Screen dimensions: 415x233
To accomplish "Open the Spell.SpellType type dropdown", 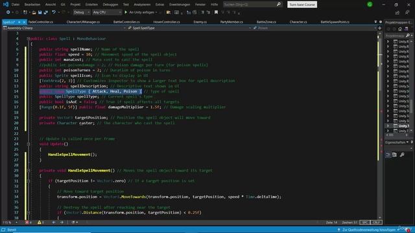I will pyautogui.click(x=189, y=28).
